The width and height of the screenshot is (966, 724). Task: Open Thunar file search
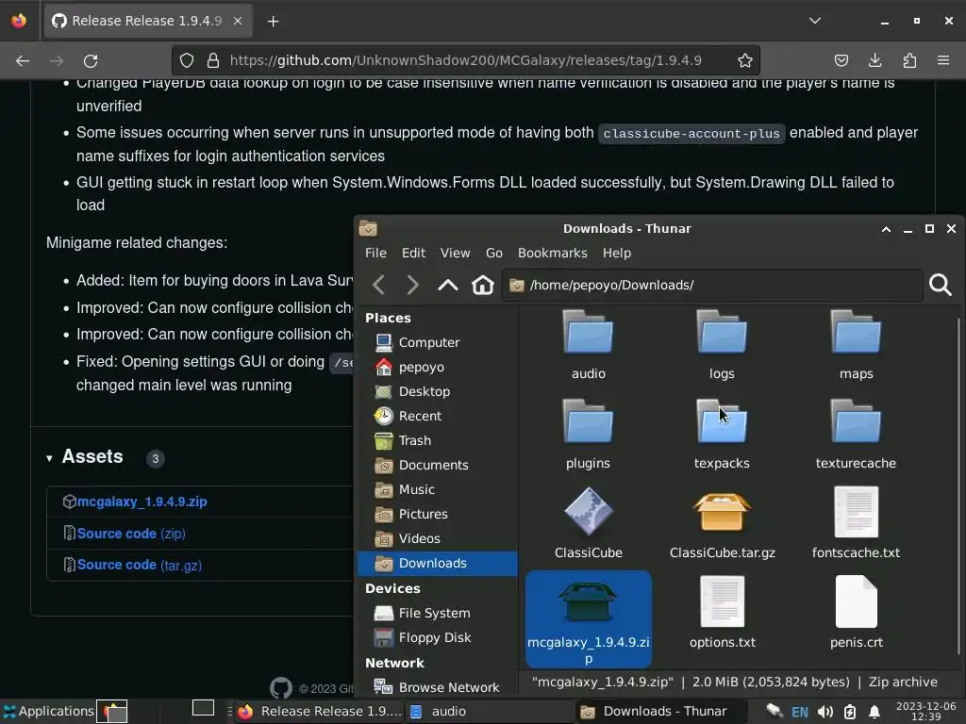click(x=941, y=285)
